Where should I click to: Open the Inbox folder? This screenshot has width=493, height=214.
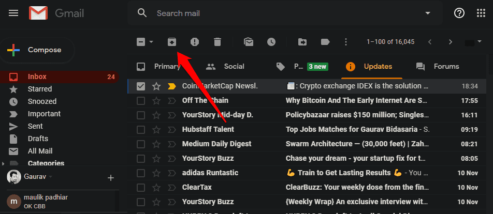[59, 77]
